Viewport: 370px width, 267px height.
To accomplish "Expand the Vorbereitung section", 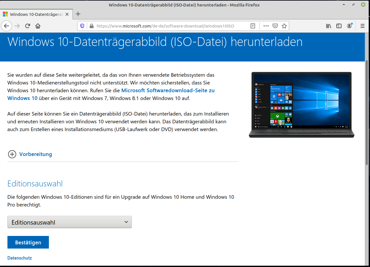I will (30, 154).
